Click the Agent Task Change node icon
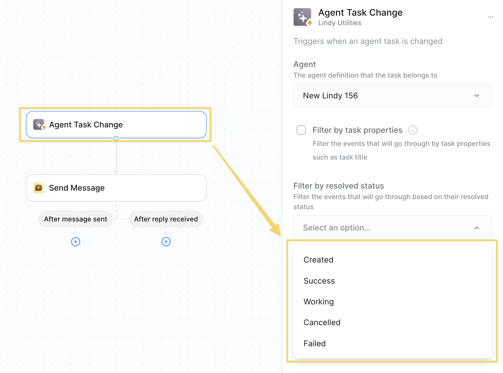Viewport: 503px width, 373px height. 39,125
